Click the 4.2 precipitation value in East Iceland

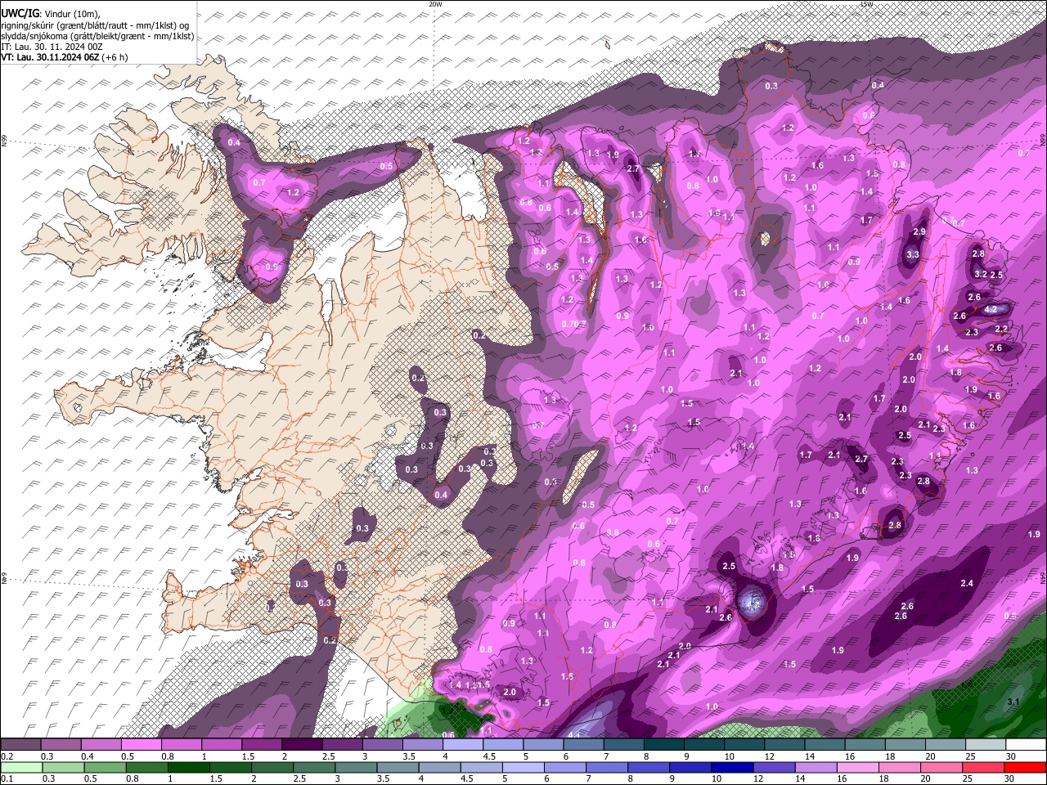tap(990, 310)
